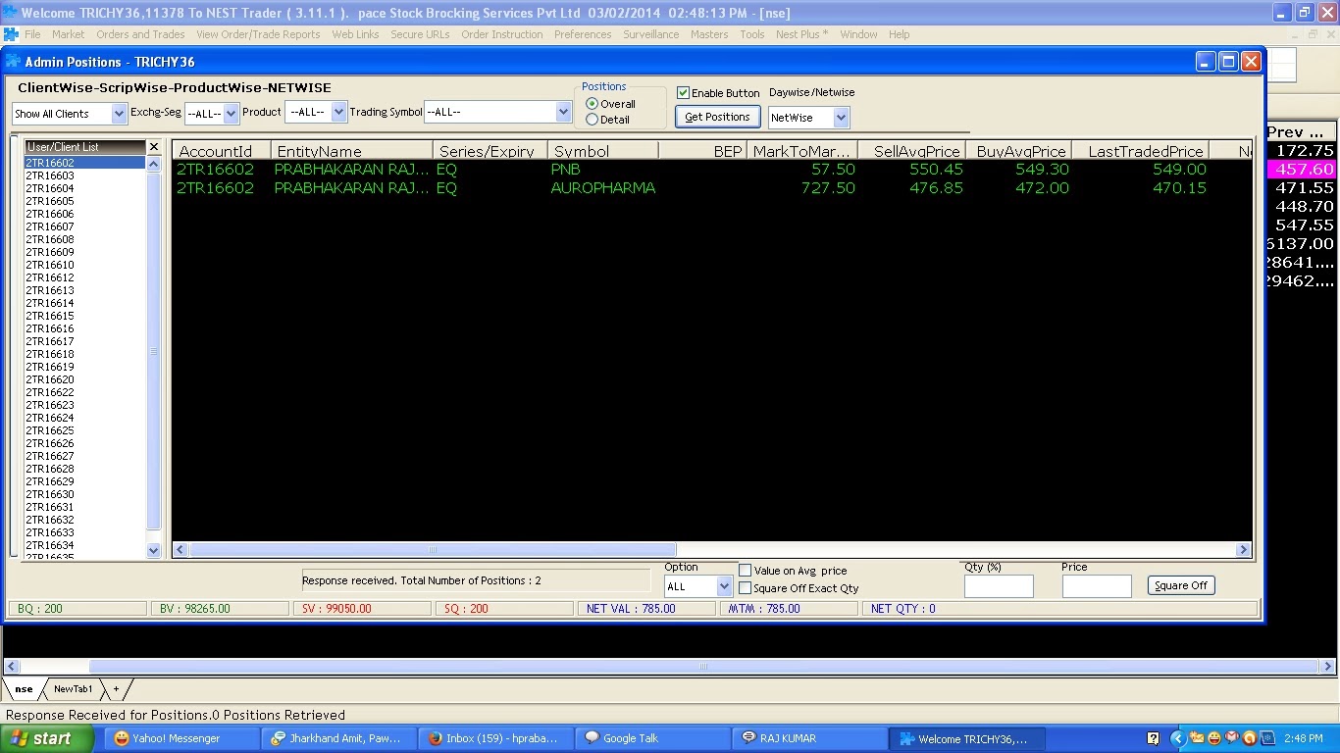Image resolution: width=1340 pixels, height=753 pixels.
Task: Select client 2TR16634 in the list
Action: [x=84, y=545]
